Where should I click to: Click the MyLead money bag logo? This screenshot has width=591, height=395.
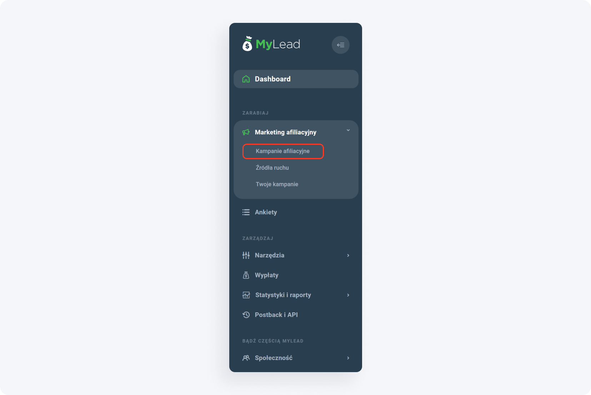247,44
